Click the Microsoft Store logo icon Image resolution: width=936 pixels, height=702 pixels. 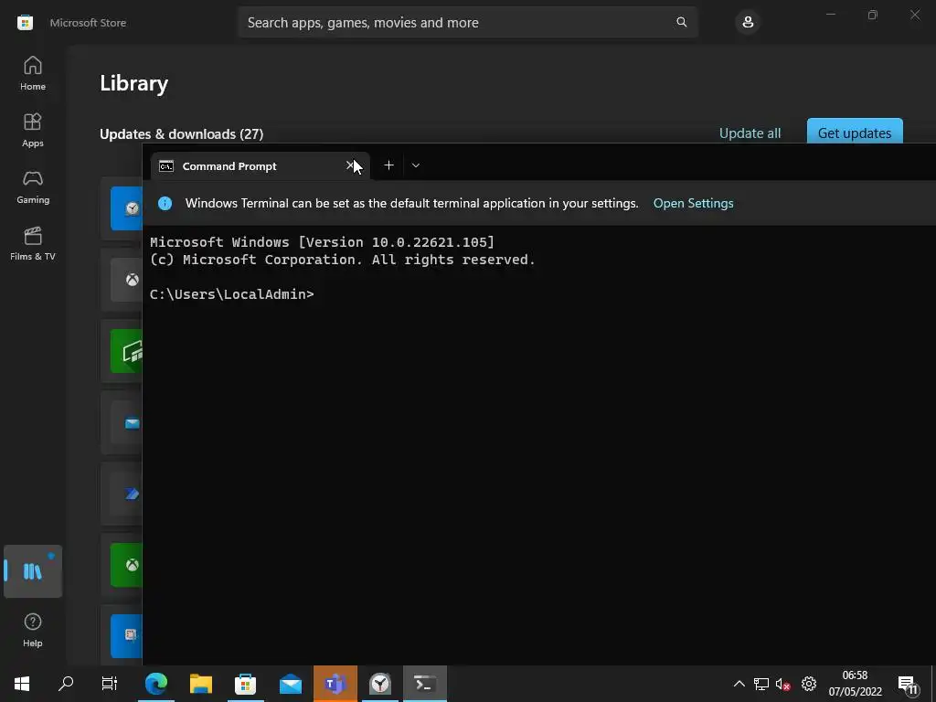(x=25, y=23)
